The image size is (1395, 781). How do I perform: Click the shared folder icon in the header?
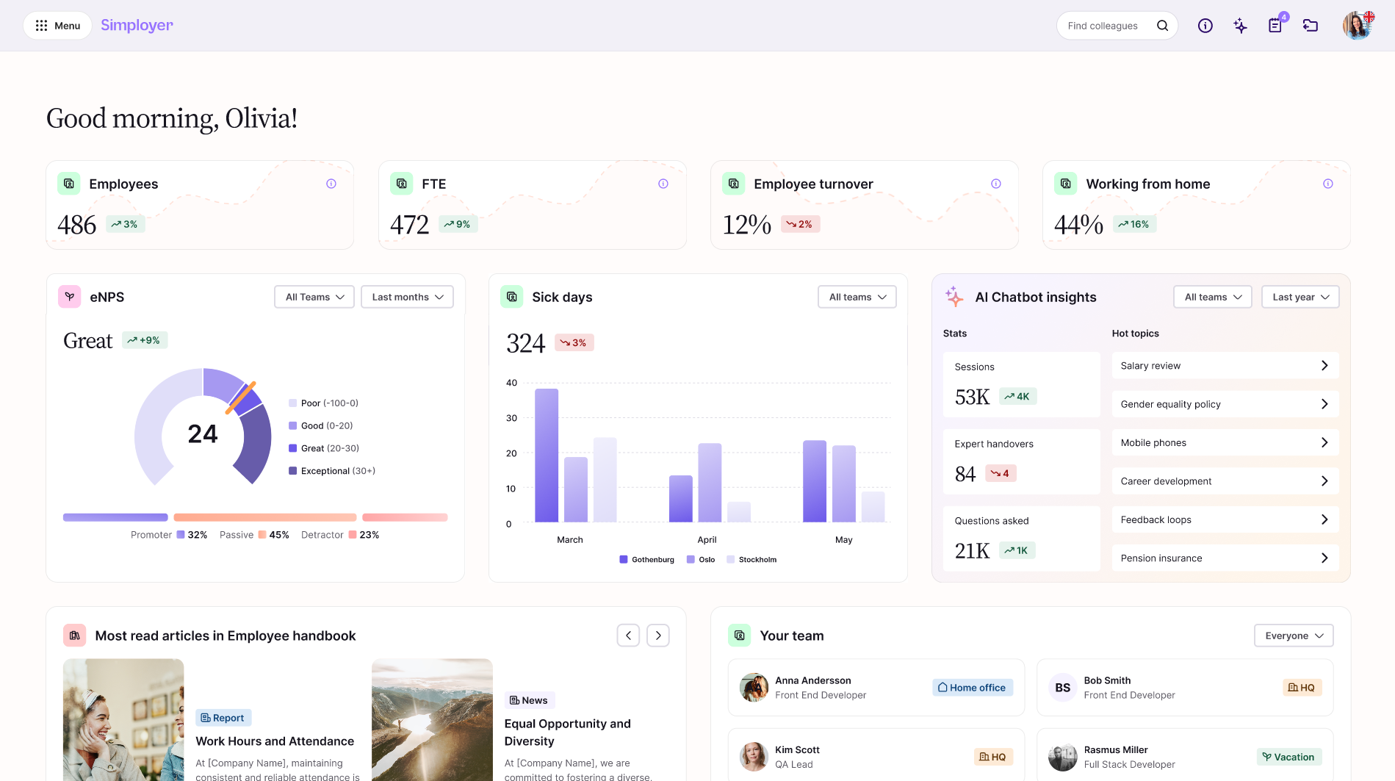coord(1311,25)
